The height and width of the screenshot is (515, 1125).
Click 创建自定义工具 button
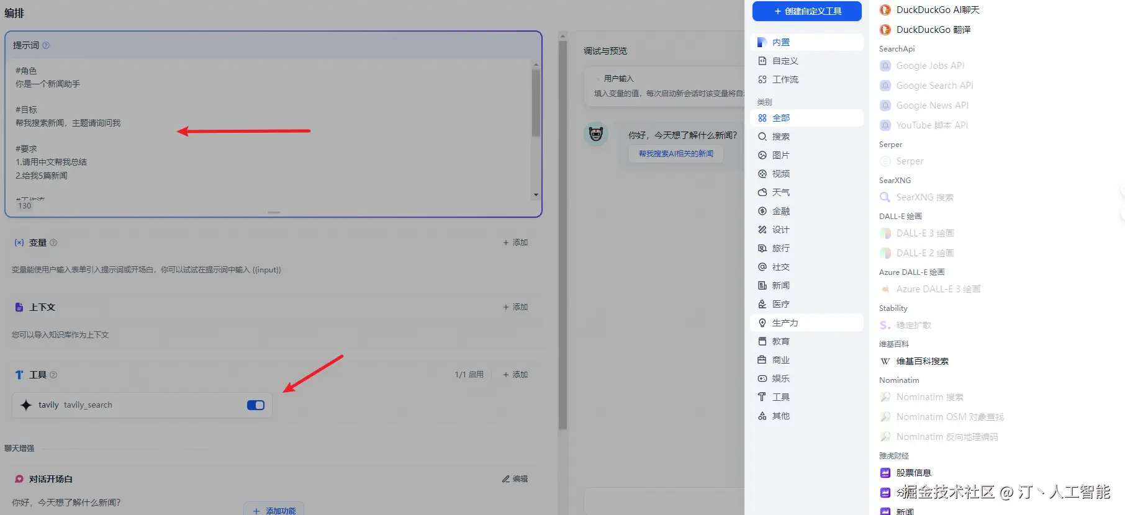807,11
